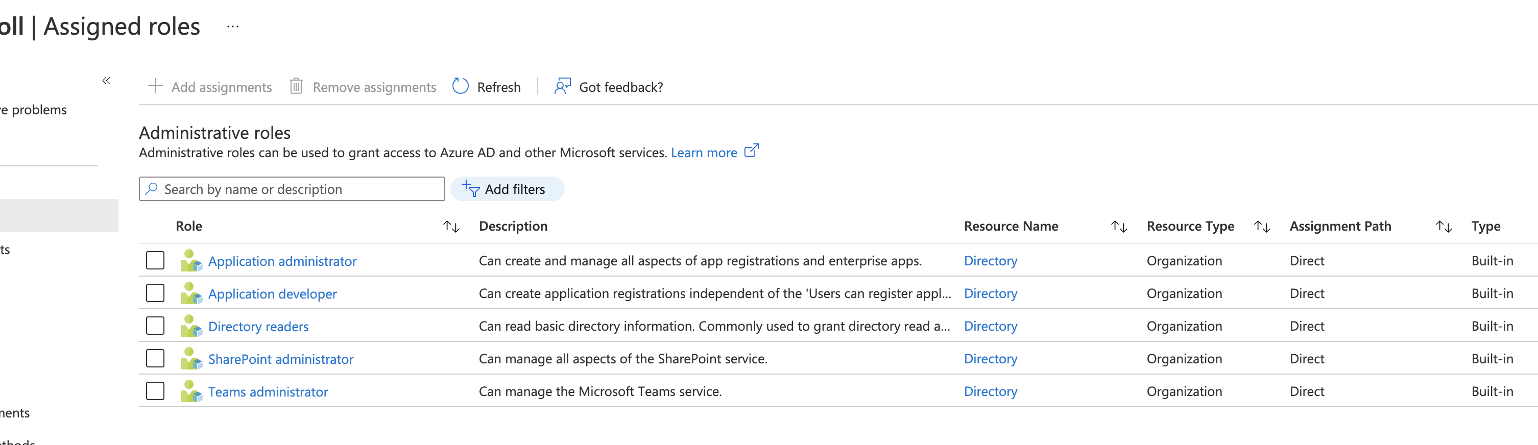The image size is (1538, 445).
Task: Open the Application administrator role link
Action: click(282, 261)
